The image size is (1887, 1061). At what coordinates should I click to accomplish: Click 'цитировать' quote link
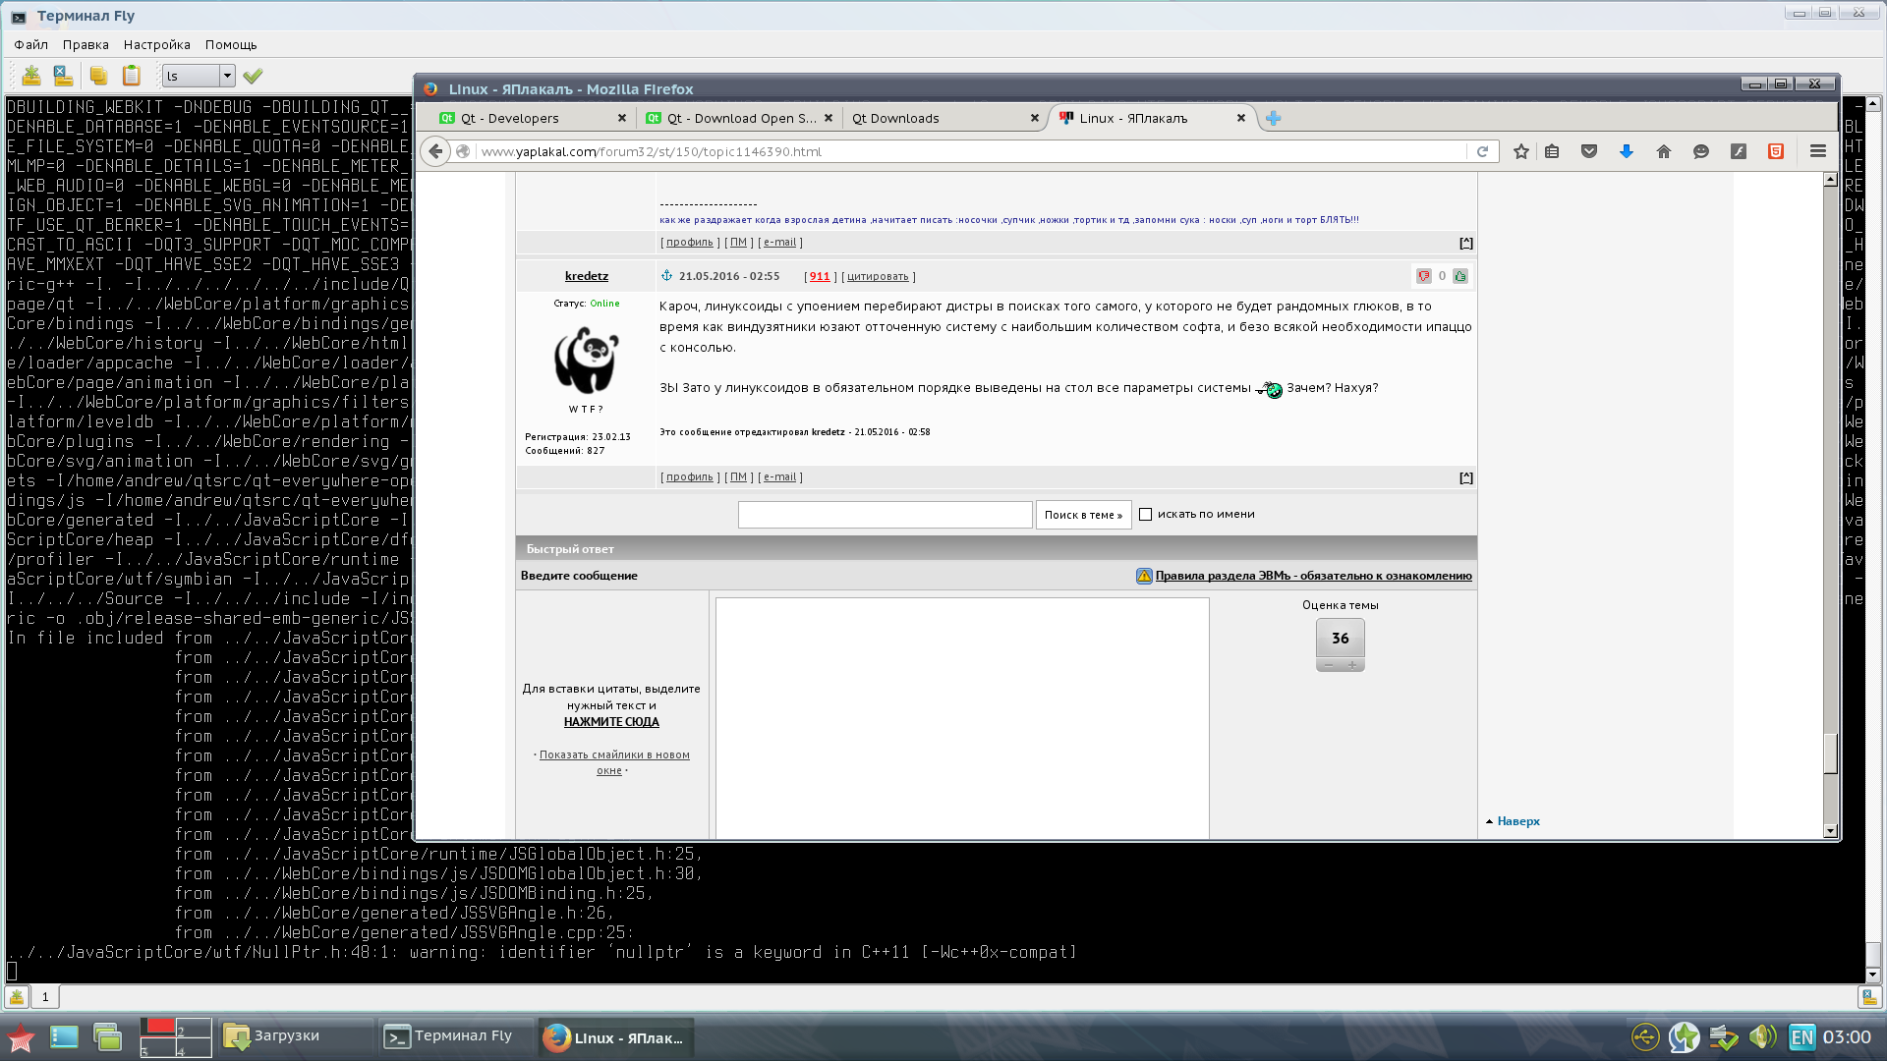[x=878, y=277]
